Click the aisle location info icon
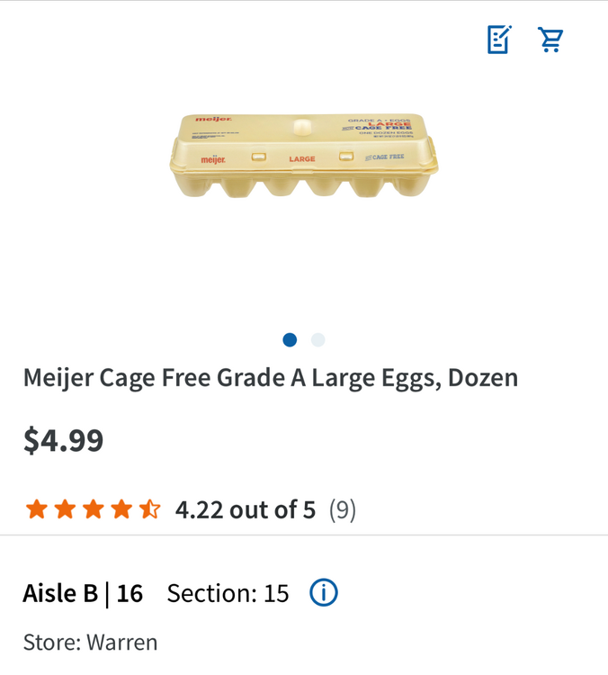The width and height of the screenshot is (608, 675). 324,593
